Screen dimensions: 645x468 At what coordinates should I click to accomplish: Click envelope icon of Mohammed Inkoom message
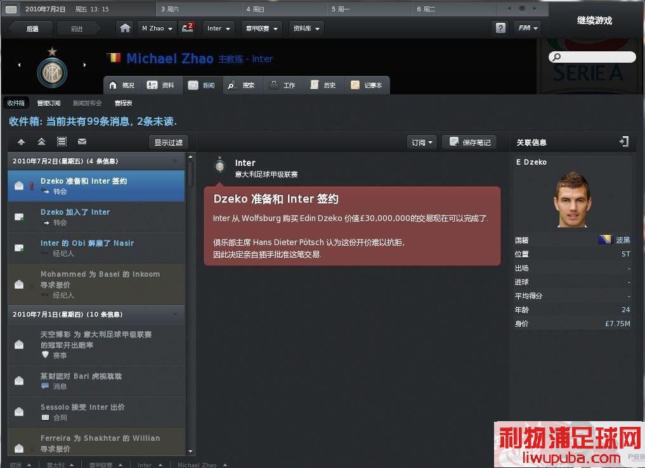point(19,284)
